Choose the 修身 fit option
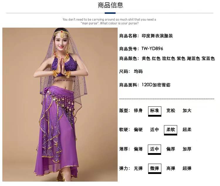Screen dimensions: 220x186 pos(138,110)
